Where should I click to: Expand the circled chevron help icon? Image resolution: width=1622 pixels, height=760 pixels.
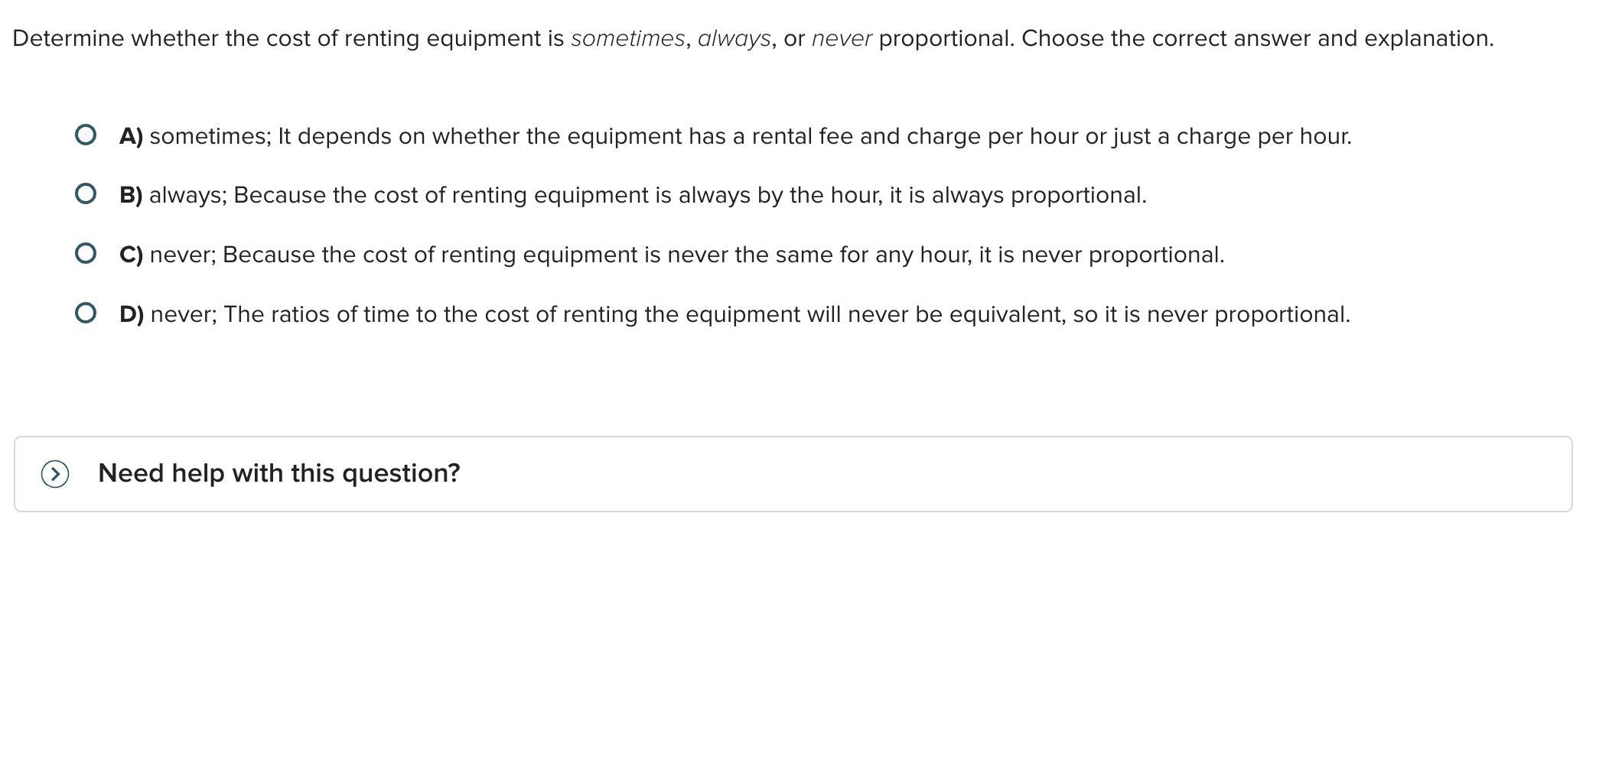click(55, 474)
